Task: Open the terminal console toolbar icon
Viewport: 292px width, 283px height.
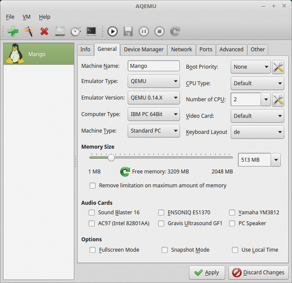Action: pos(91,31)
